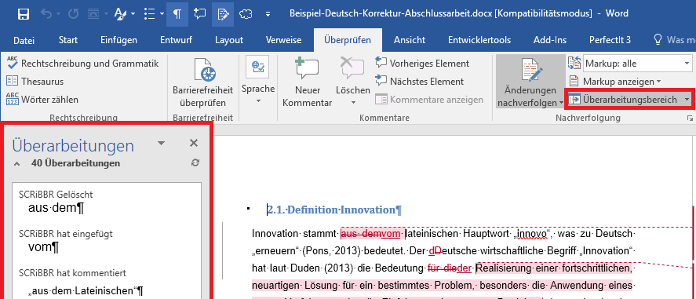Image resolution: width=696 pixels, height=299 pixels.
Task: Open the Customize Quick Access Toolbar dropdown
Action: point(268,14)
